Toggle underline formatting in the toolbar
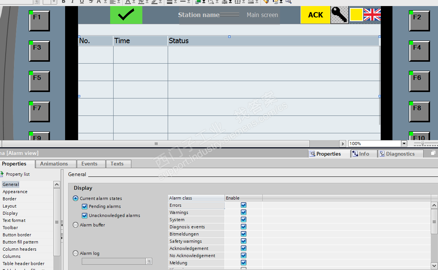438x270 pixels. (82, 2)
